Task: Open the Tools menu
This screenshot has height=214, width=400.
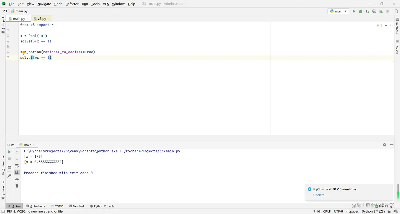Action: 95,4
